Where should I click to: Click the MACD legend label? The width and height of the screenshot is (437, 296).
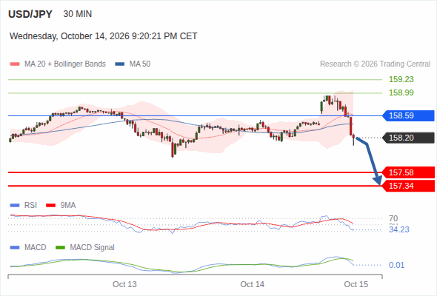tap(36, 248)
